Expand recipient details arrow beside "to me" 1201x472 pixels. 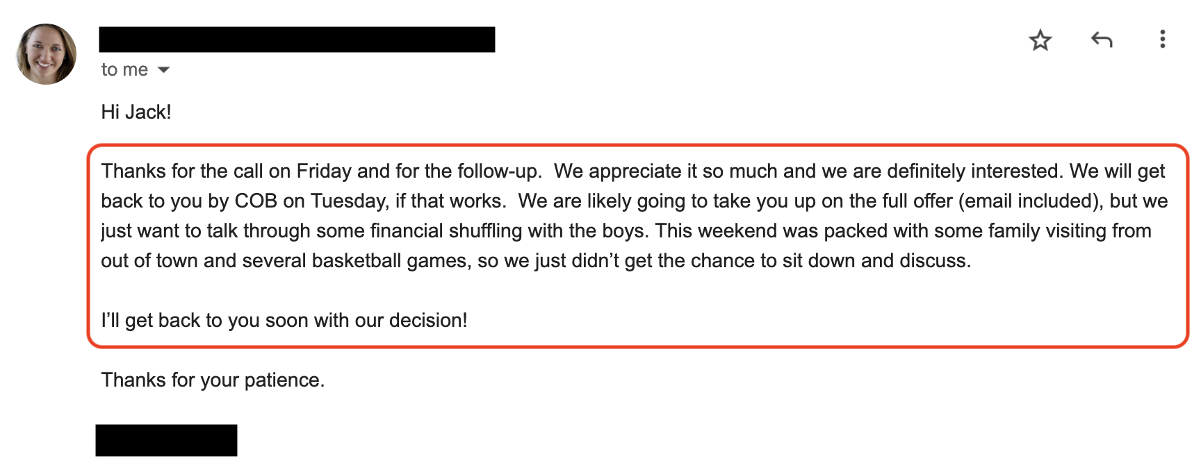point(164,70)
